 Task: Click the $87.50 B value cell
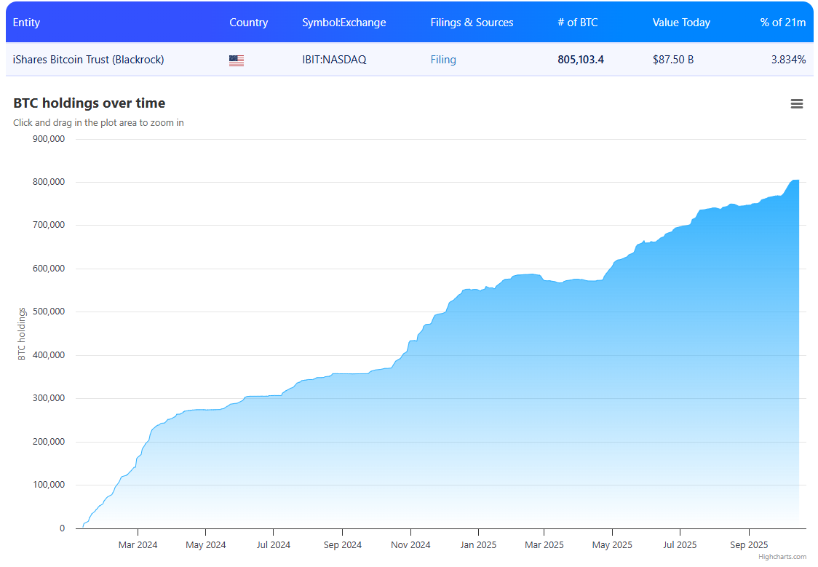(x=672, y=60)
